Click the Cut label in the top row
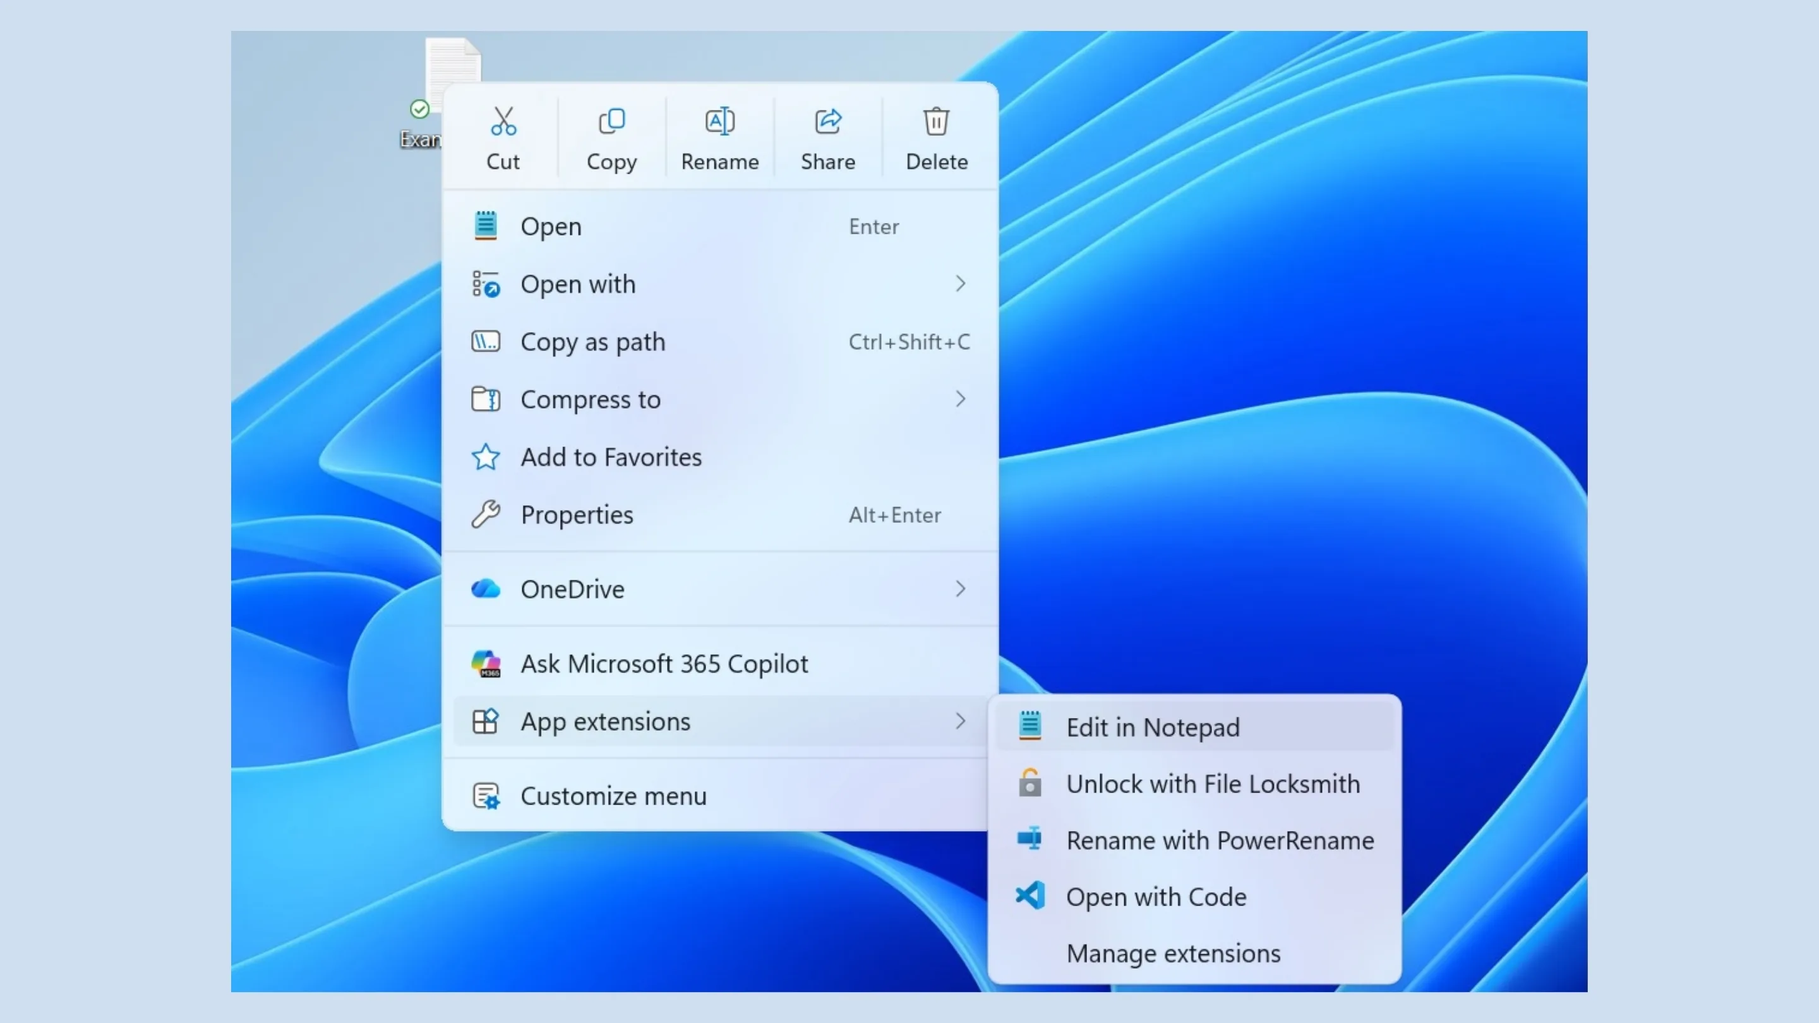 [x=503, y=162]
